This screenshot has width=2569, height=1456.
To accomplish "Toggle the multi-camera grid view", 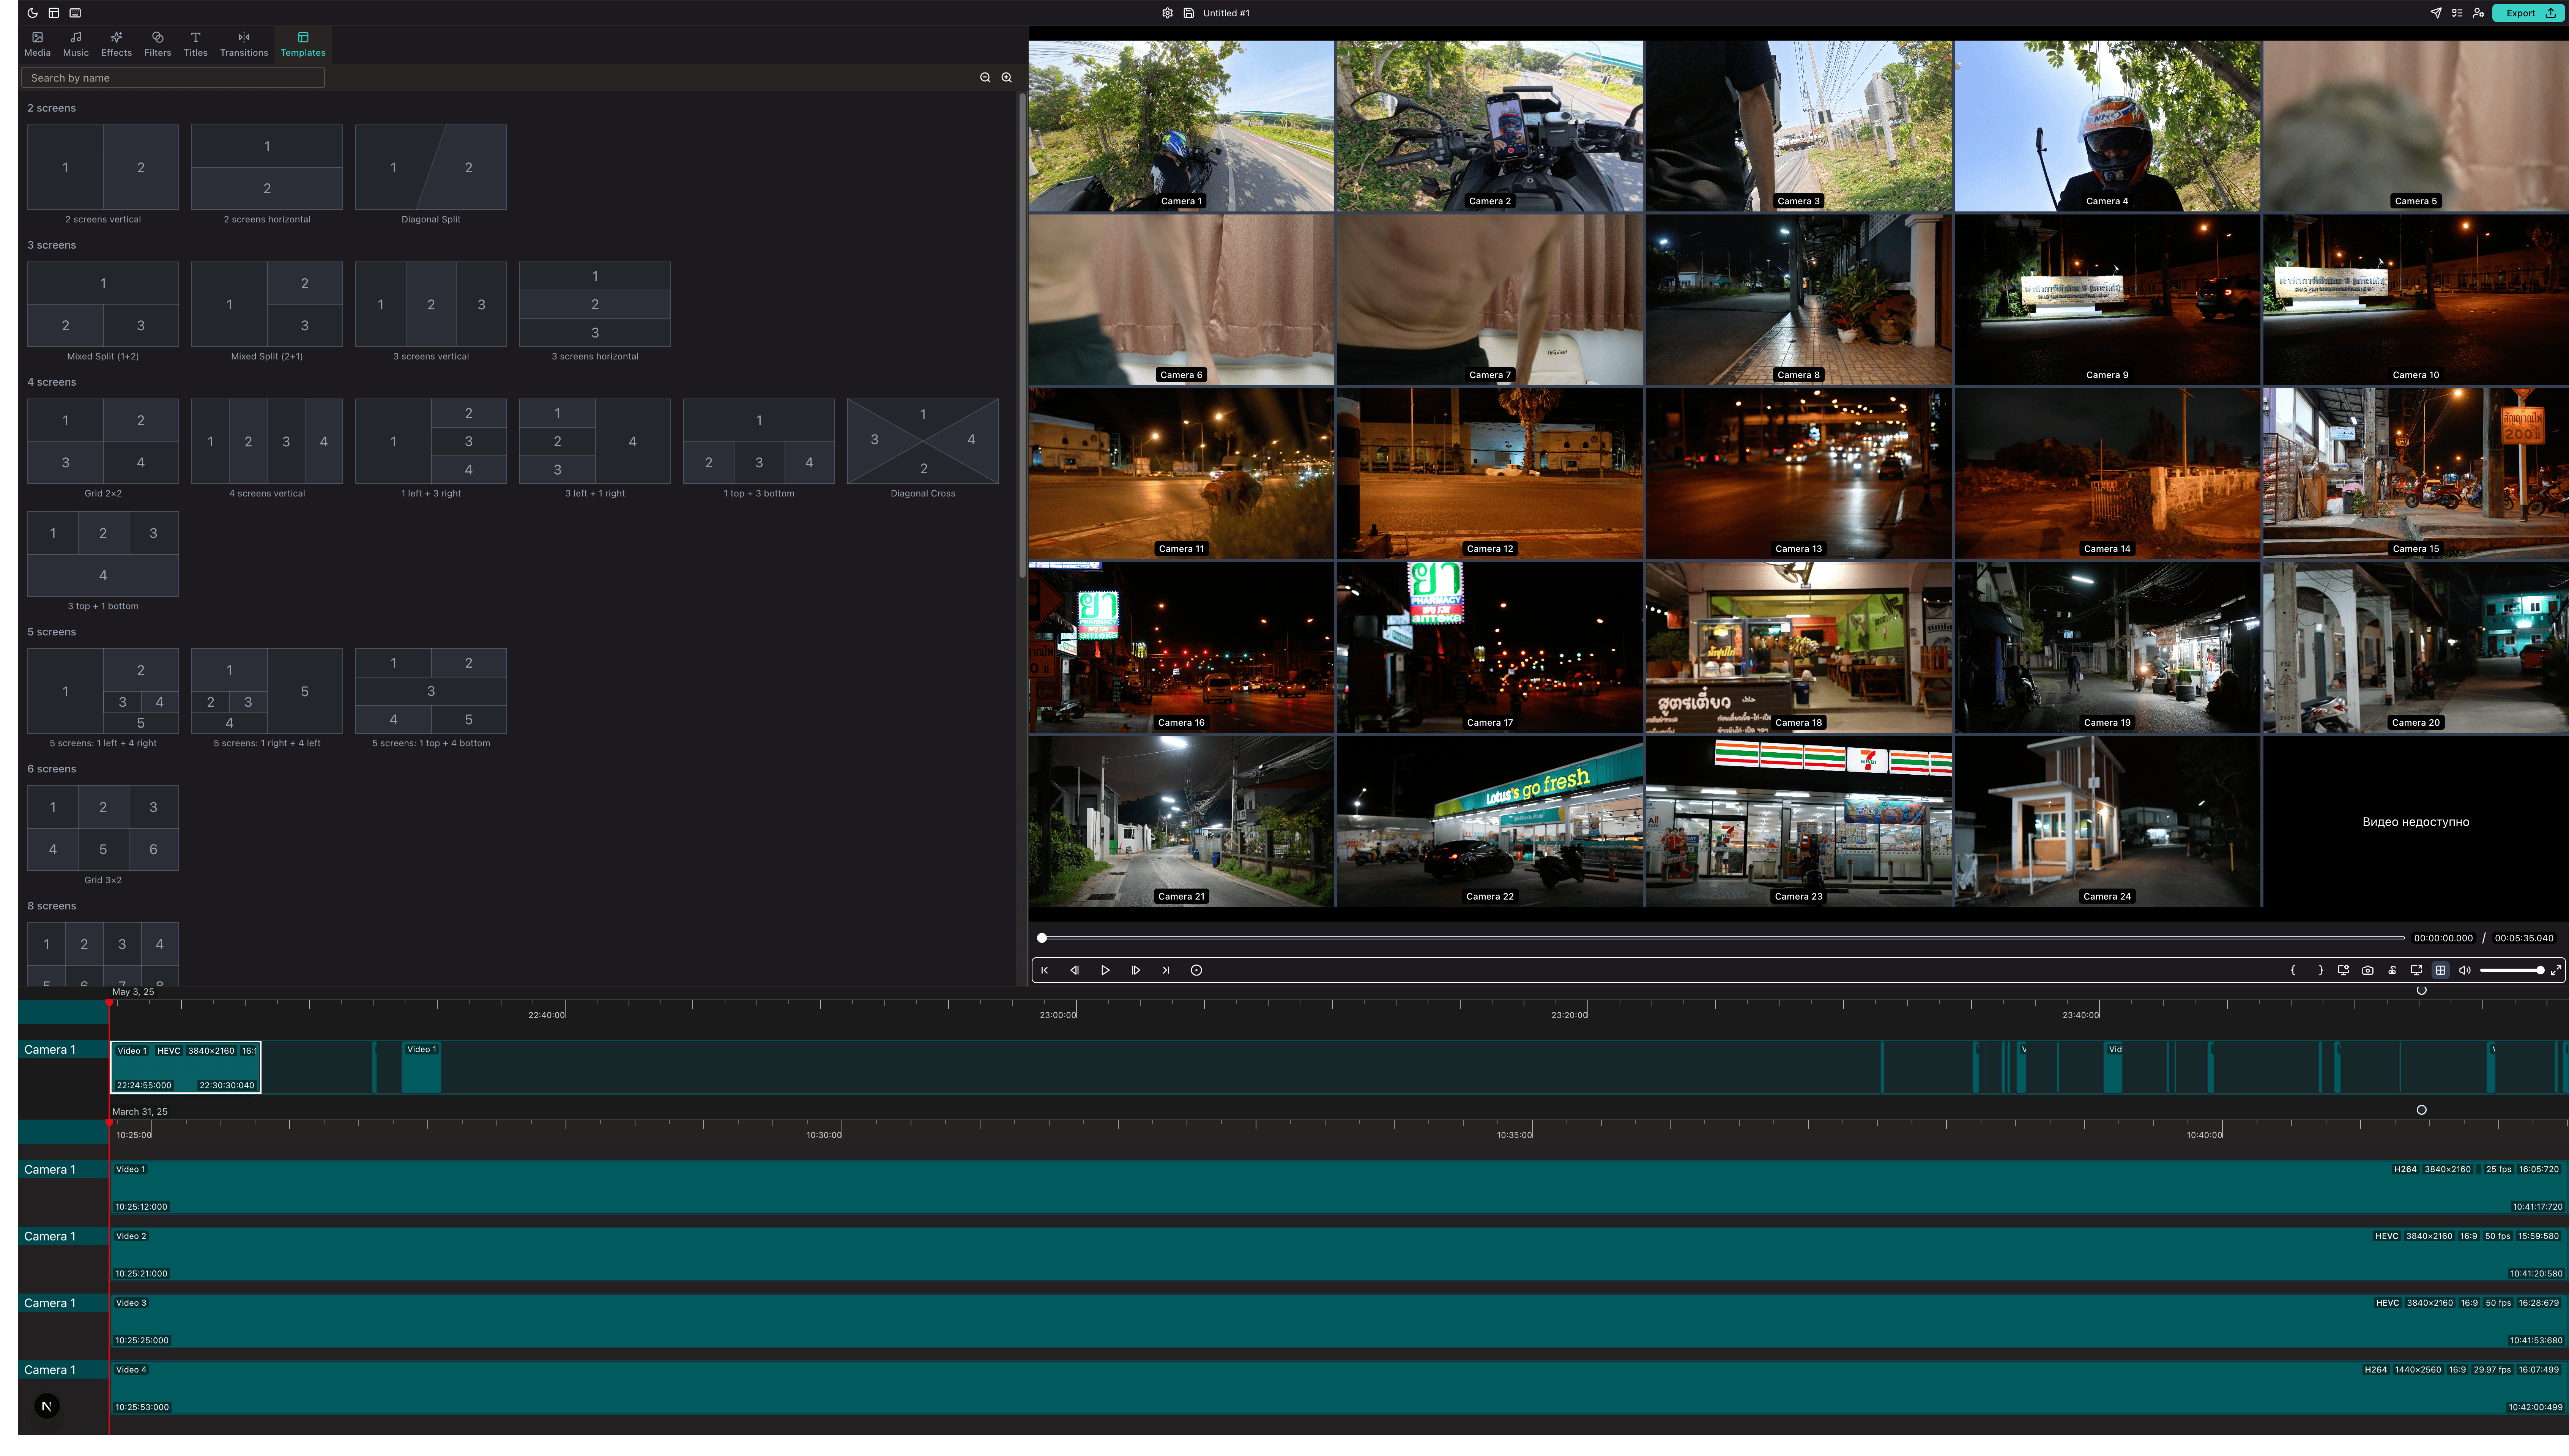I will point(2441,970).
